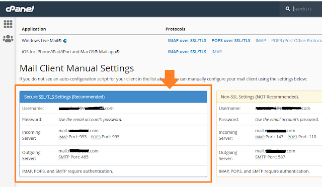Select non-SSL Outgoing Server label
322x187 pixels.
228,156
